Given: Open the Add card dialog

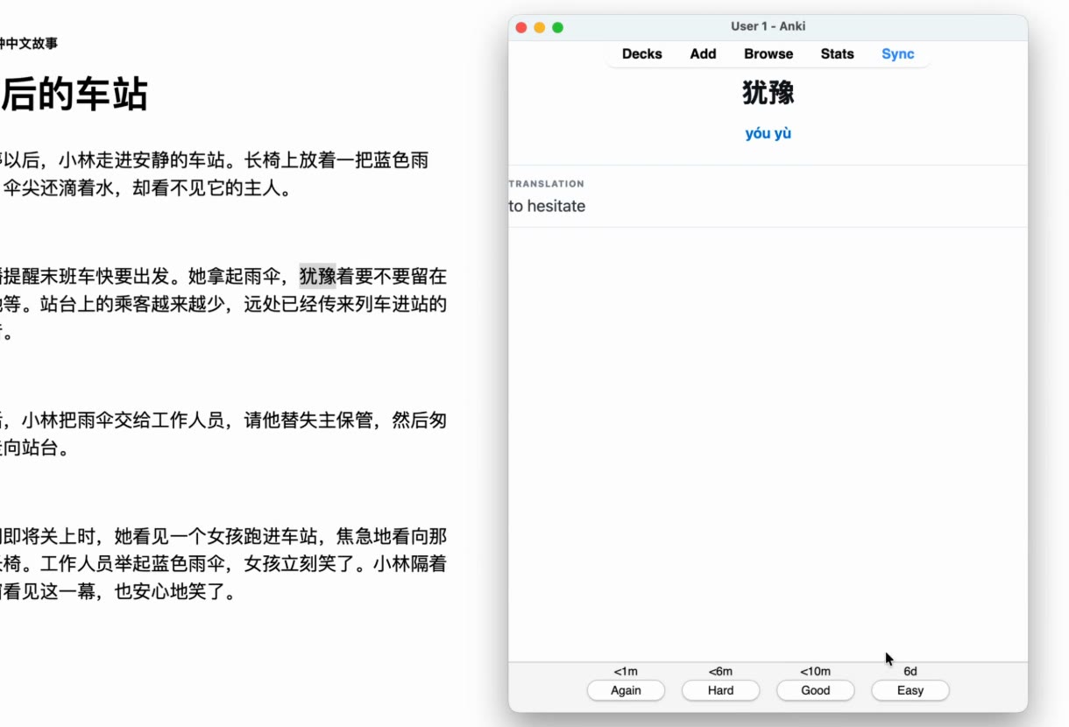Looking at the screenshot, I should click(703, 53).
